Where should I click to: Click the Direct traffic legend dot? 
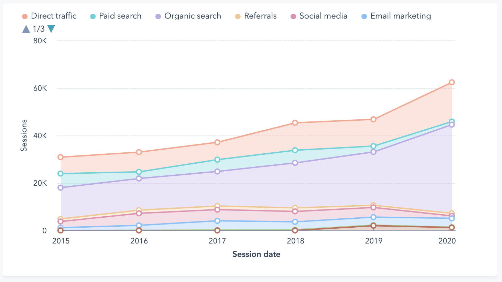click(25, 17)
